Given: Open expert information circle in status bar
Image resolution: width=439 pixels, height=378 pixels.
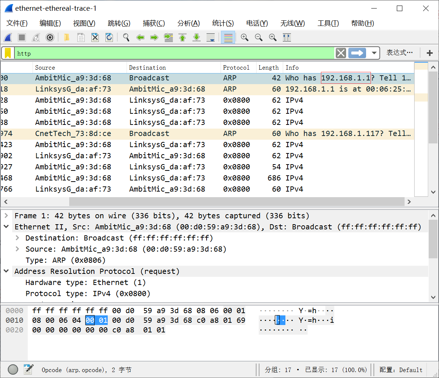Looking at the screenshot, I should 13,369.
